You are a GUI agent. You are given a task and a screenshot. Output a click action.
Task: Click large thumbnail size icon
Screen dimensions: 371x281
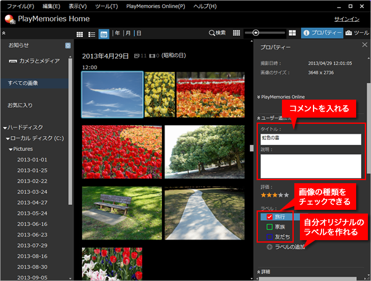tap(292, 33)
